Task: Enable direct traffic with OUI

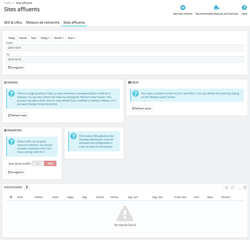Action: click(38, 163)
